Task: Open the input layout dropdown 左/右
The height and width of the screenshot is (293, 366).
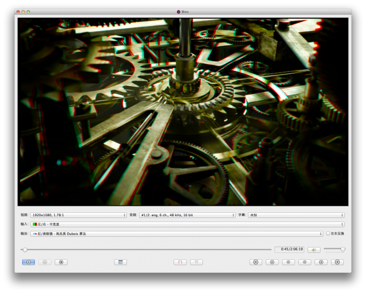Action: click(x=187, y=224)
